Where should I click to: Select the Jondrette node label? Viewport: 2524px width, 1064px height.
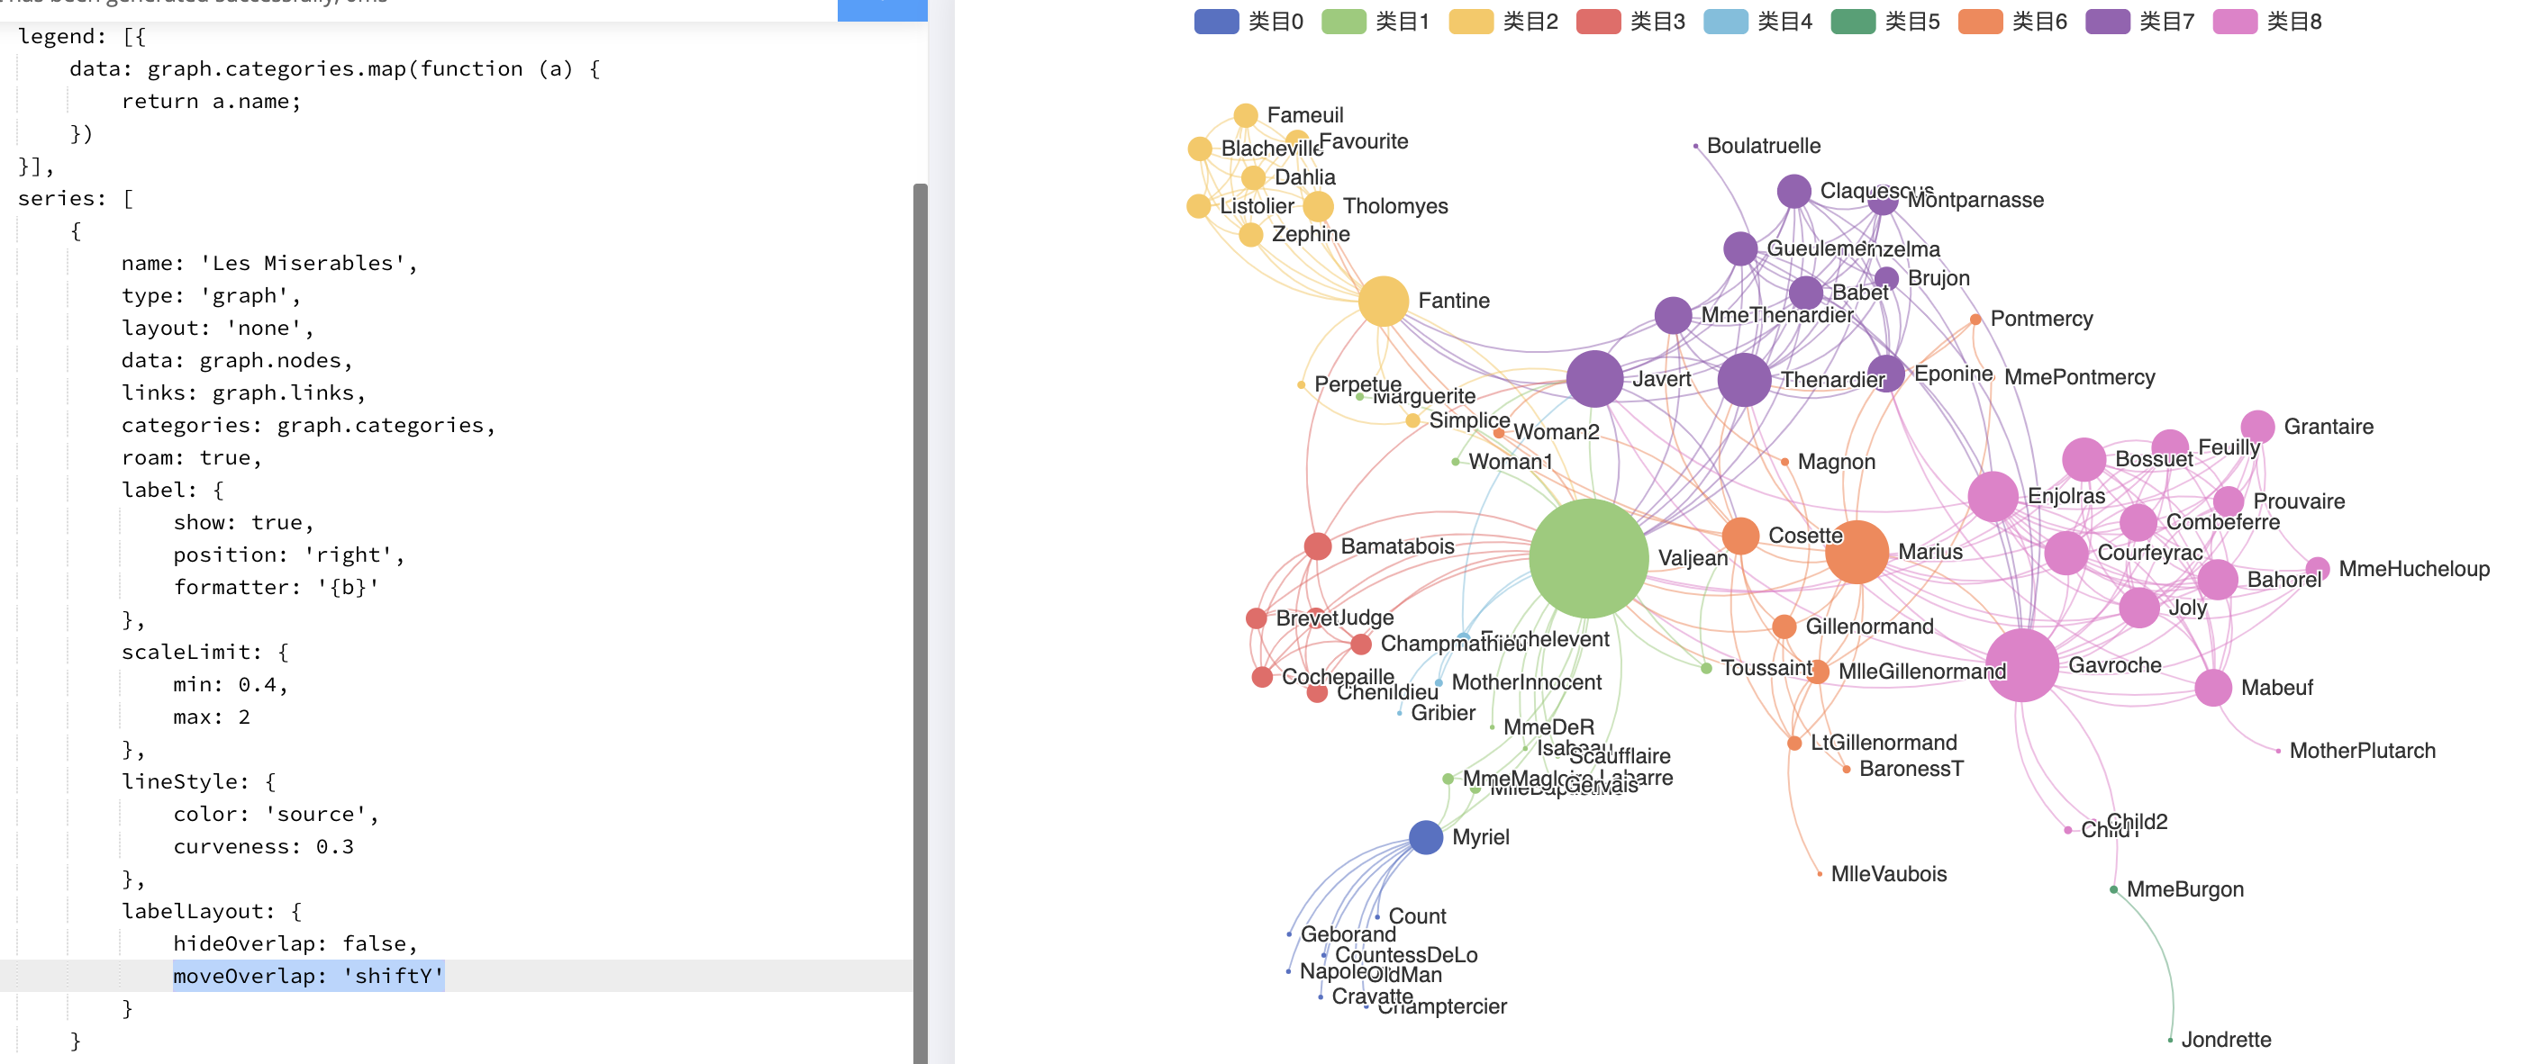(x=2225, y=1040)
